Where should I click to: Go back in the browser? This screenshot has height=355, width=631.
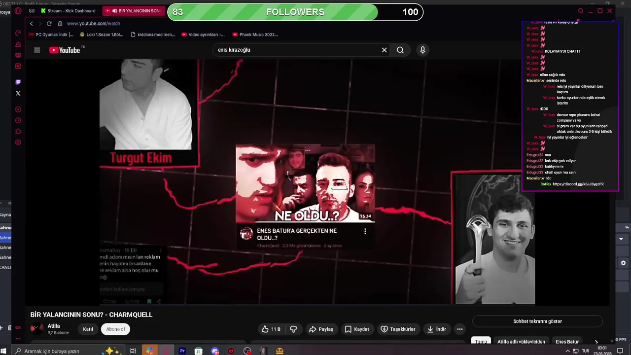pos(32,24)
